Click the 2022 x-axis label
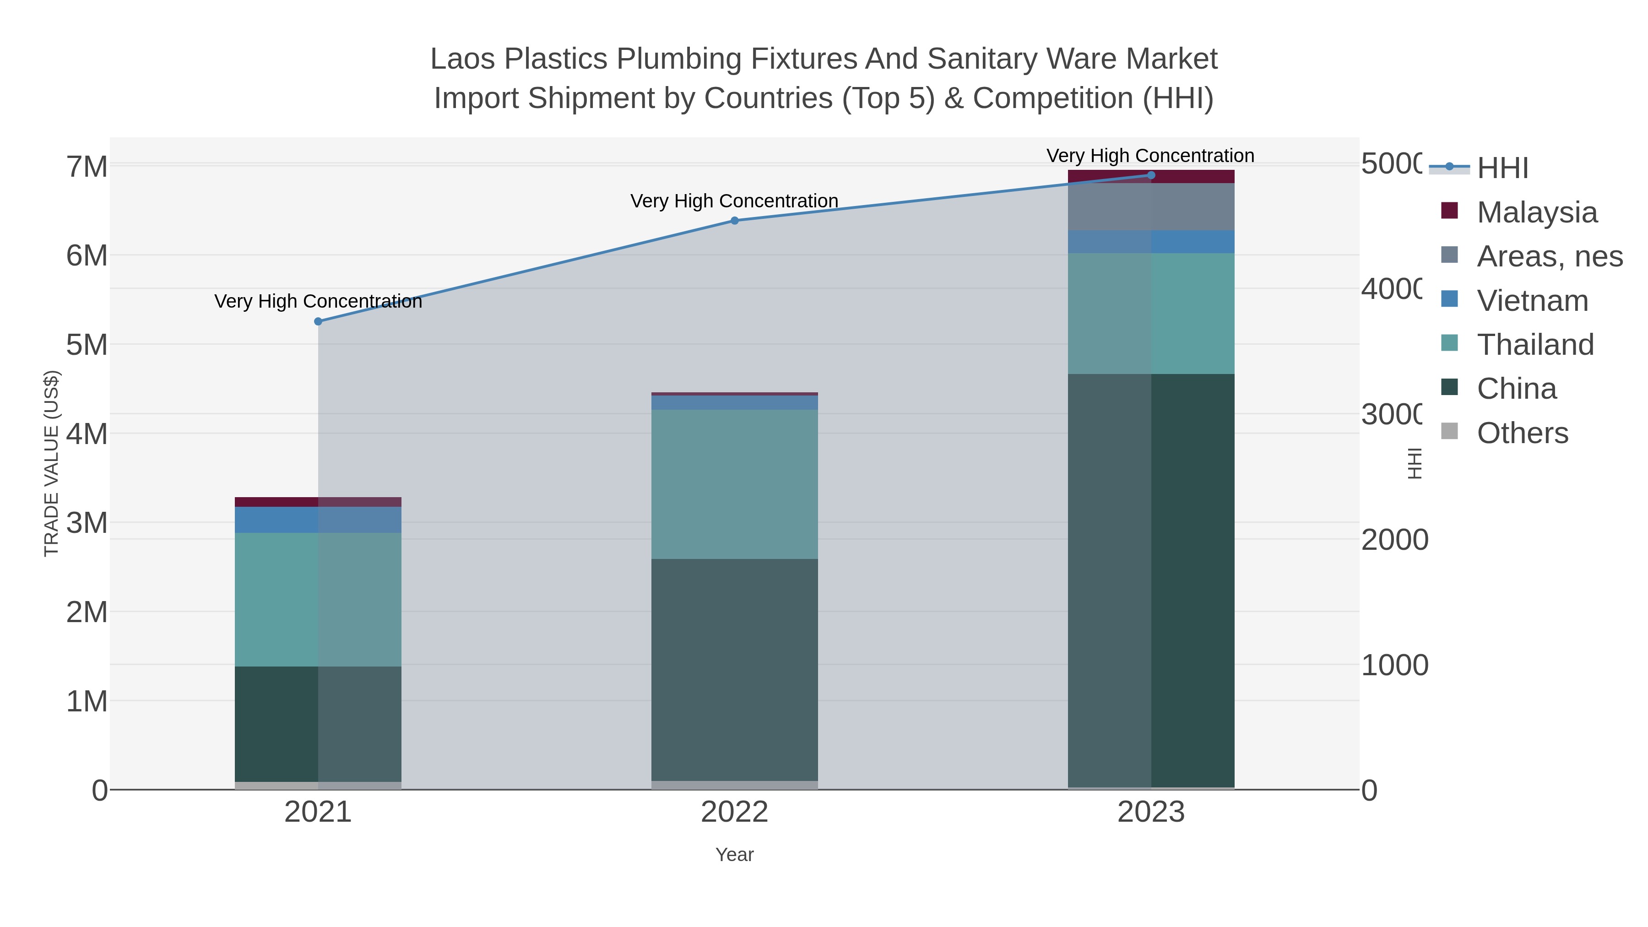This screenshot has width=1648, height=927. (734, 813)
